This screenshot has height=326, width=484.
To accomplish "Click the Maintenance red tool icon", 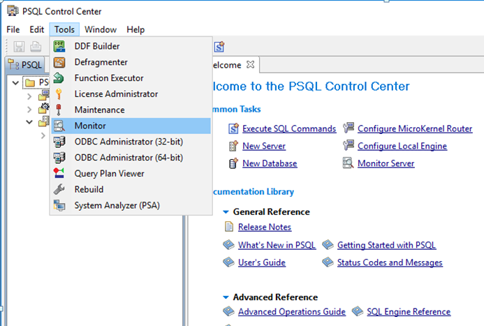I will coord(59,110).
